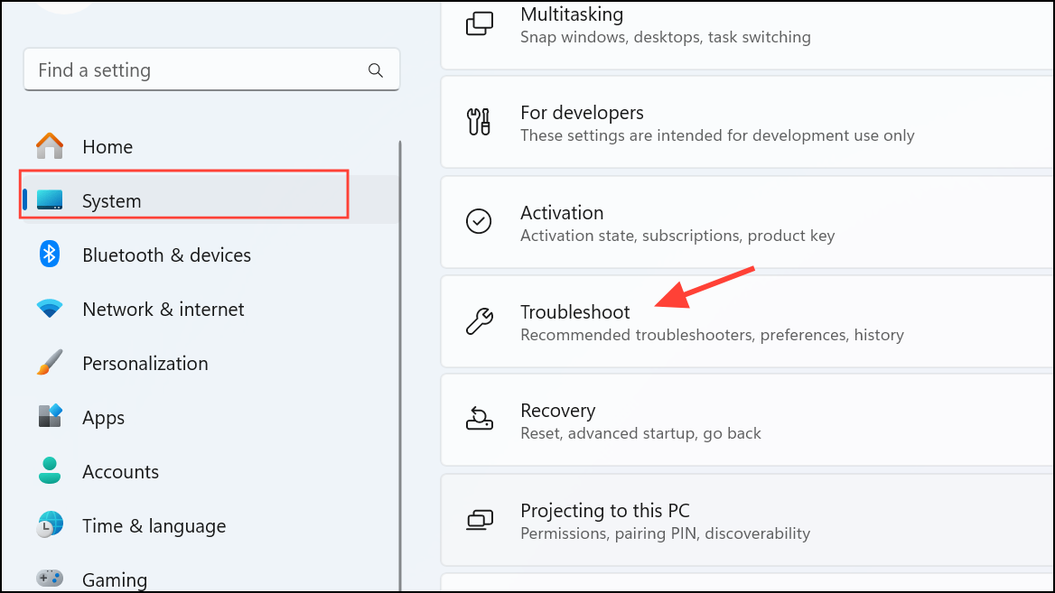Click the Time & language globe icon
The image size is (1055, 593).
pyautogui.click(x=50, y=525)
